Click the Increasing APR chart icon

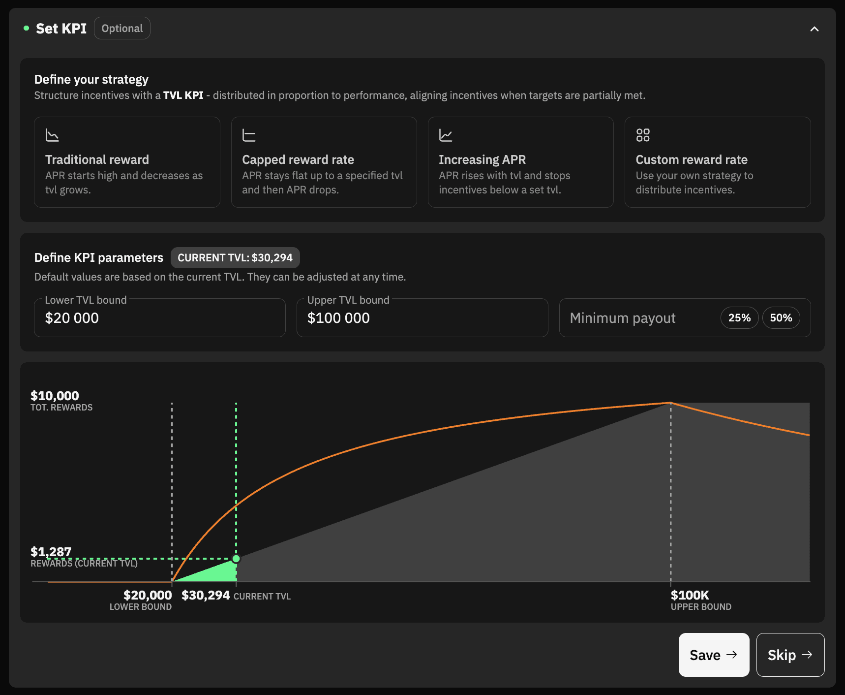[446, 135]
